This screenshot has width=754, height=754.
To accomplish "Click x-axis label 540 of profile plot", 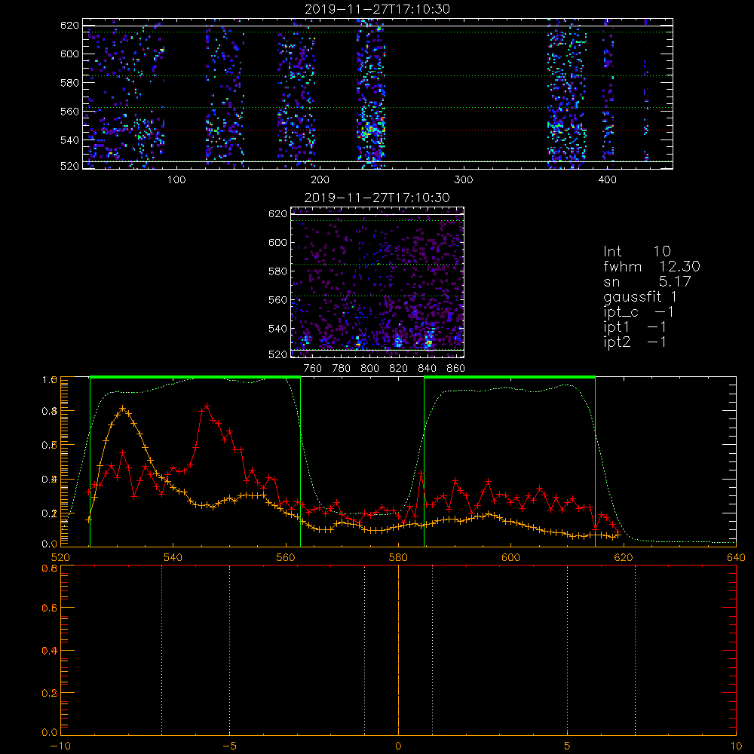I will point(173,557).
